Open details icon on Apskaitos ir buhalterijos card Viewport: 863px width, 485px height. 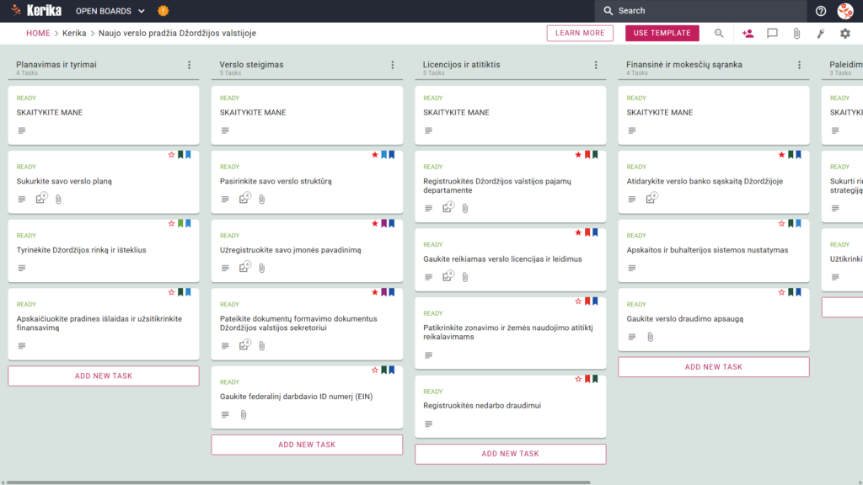click(x=632, y=268)
